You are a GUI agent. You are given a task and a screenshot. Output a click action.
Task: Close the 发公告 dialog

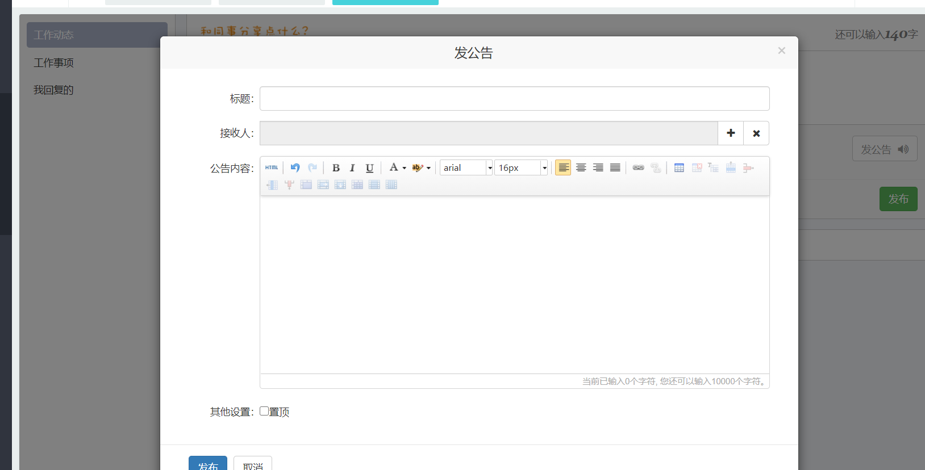tap(782, 51)
